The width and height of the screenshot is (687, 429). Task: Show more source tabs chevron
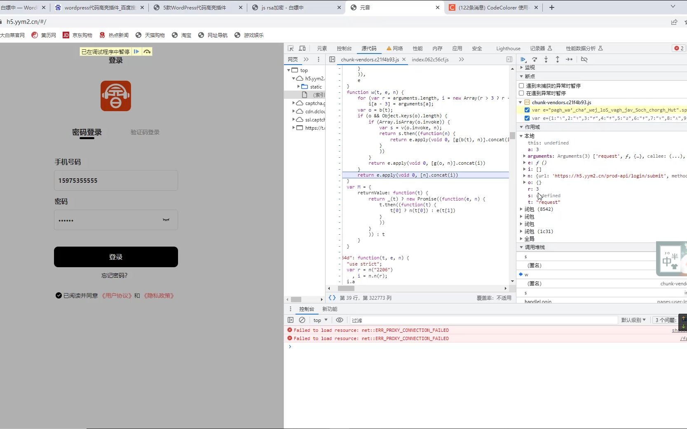(461, 59)
